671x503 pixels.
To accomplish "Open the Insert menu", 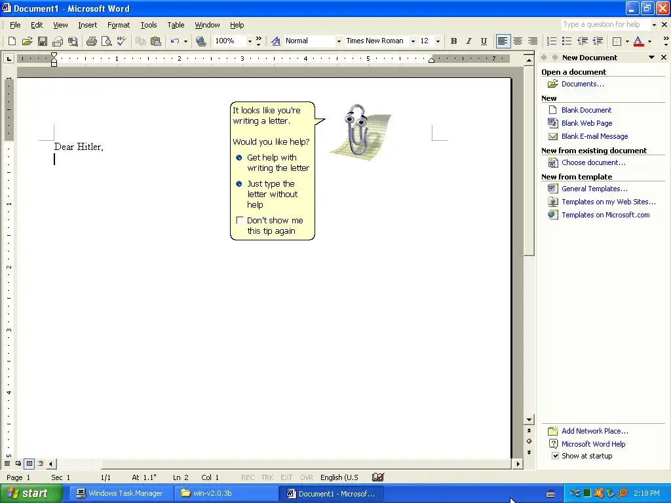I will (87, 25).
